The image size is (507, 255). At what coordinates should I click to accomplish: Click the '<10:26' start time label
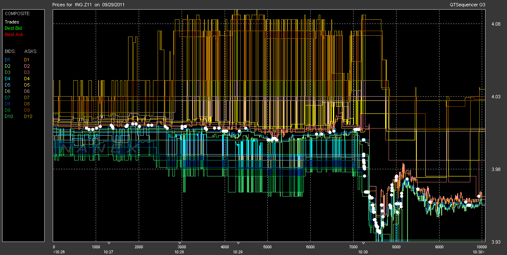58,252
